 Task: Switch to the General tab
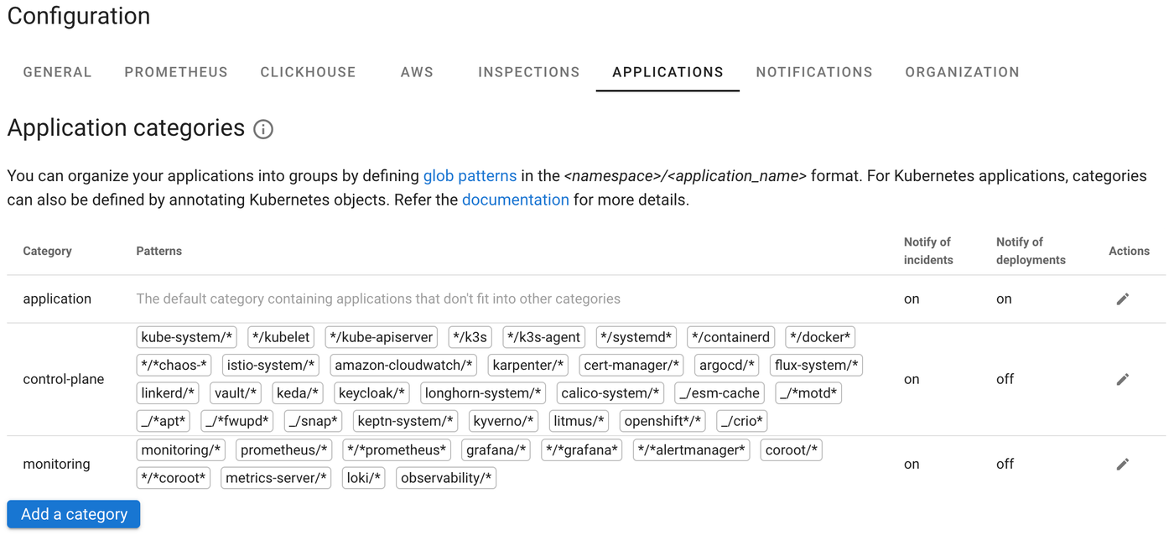57,72
